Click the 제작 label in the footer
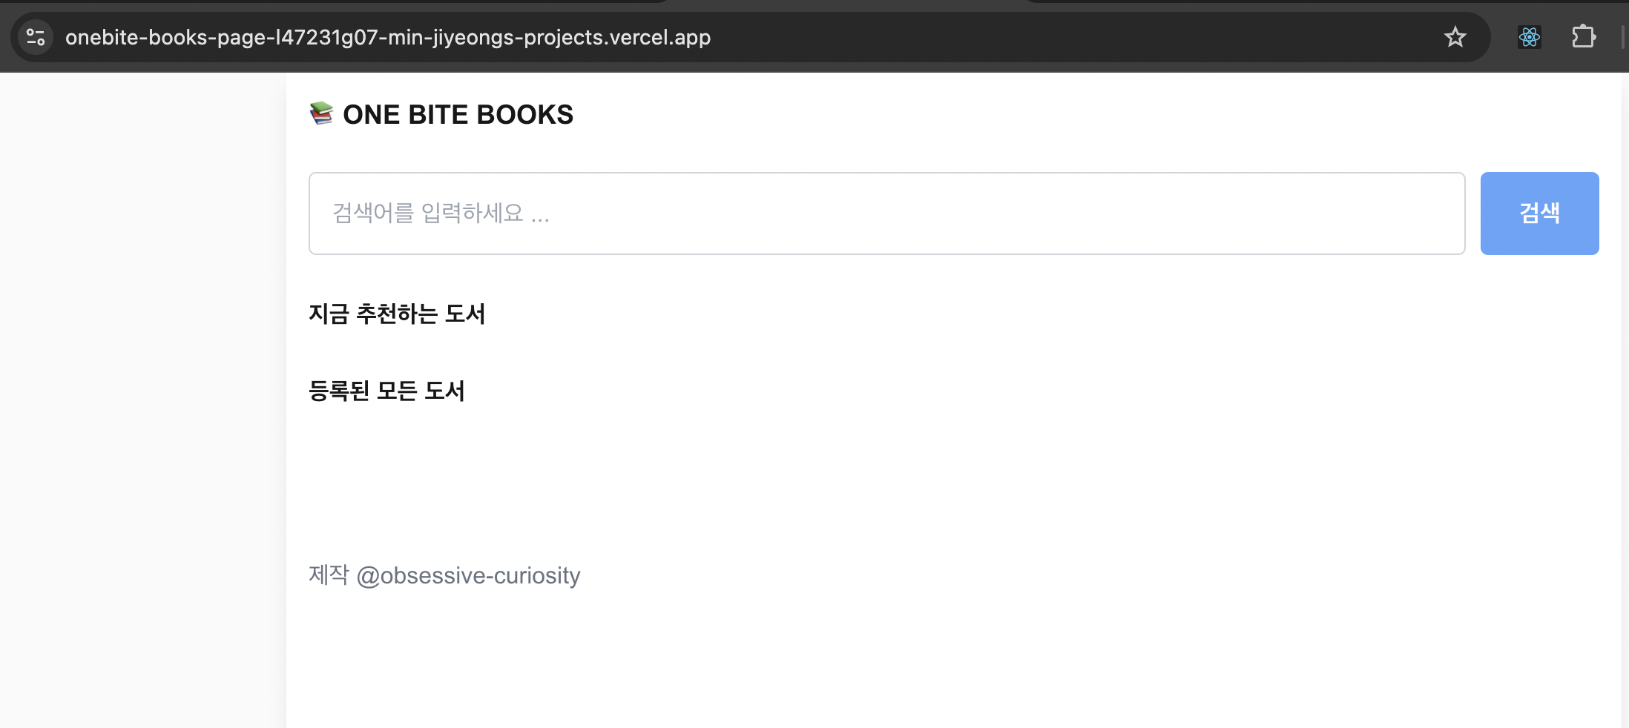1629x728 pixels. (329, 575)
